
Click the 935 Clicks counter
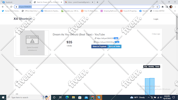69,44
